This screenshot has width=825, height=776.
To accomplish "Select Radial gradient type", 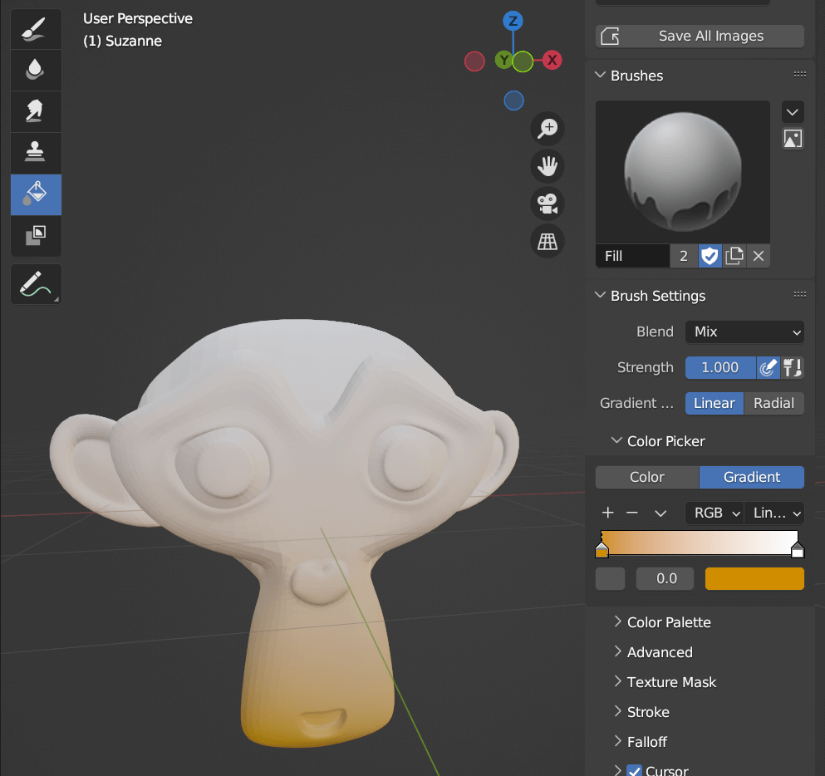I will (x=774, y=404).
